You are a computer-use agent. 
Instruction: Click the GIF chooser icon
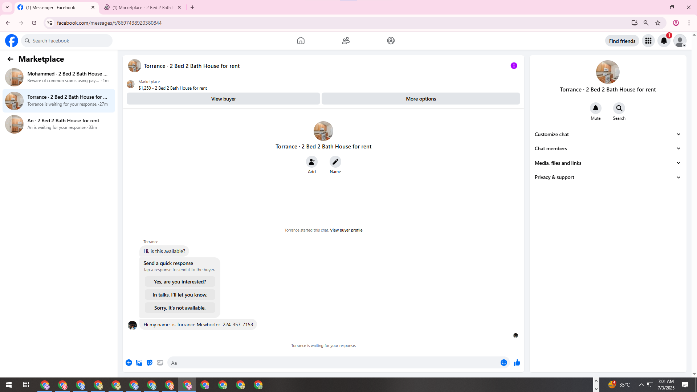160,363
